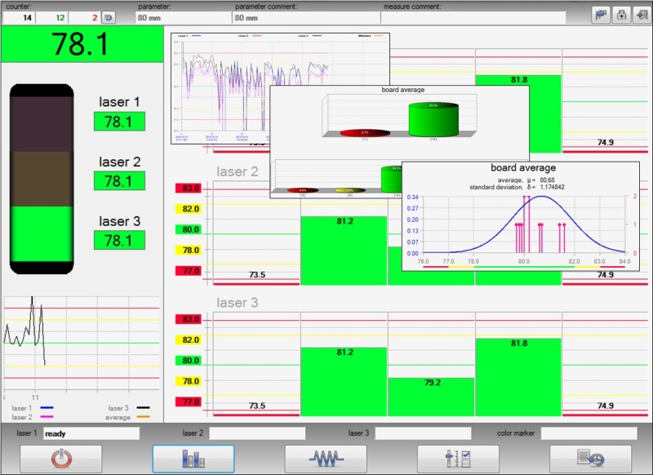Click the green 80.0 limit label in laser 3 chart
Screen dimensions: 653x475
189,361
